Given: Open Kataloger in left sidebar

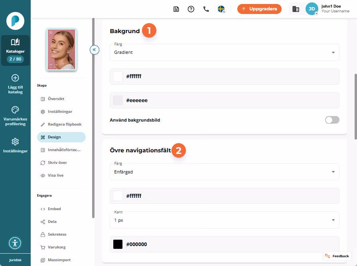Looking at the screenshot, I should point(15,51).
